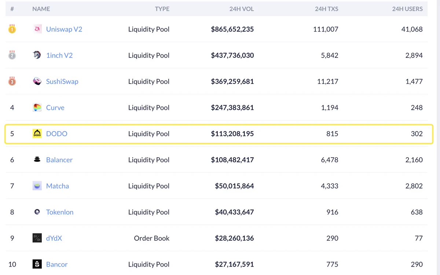The image size is (440, 275).
Task: Click the yellow DODO logo icon
Action: 37,134
